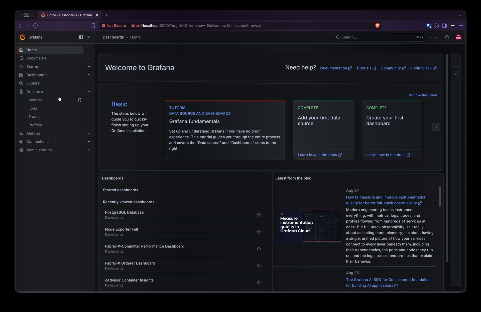Open the Public Slack link
481x312 pixels.
423,68
